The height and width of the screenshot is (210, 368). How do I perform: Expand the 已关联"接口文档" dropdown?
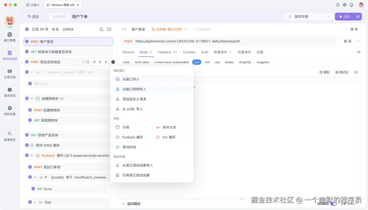pos(169,29)
